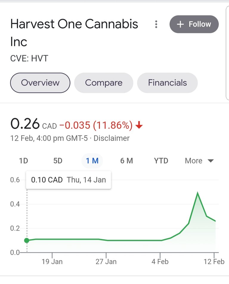Select the 1 M time range
This screenshot has height=284, width=229.
click(x=92, y=161)
